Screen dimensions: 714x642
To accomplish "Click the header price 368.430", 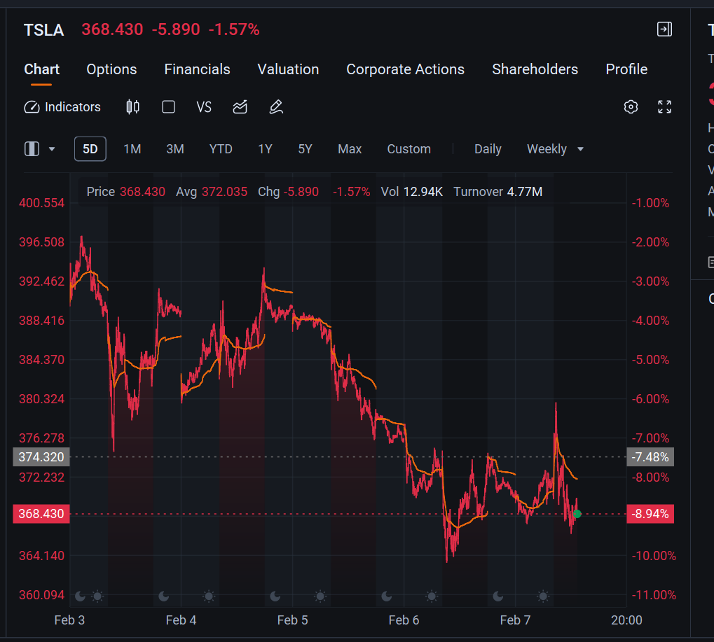I will point(112,29).
